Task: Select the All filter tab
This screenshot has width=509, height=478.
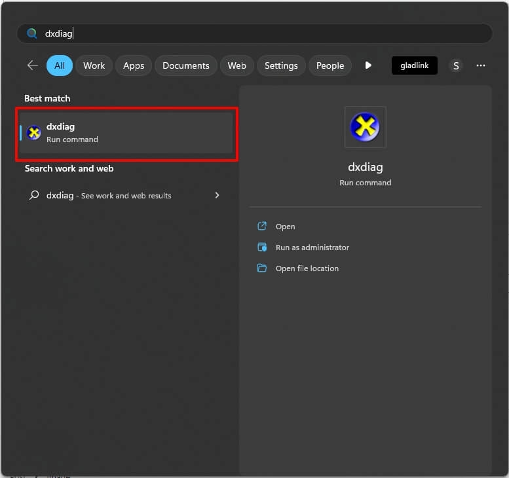Action: coord(60,65)
